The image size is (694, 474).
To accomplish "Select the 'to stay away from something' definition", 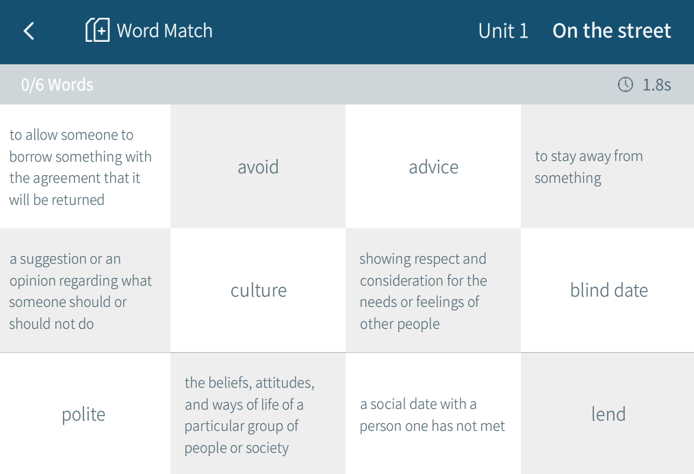I will tap(607, 167).
